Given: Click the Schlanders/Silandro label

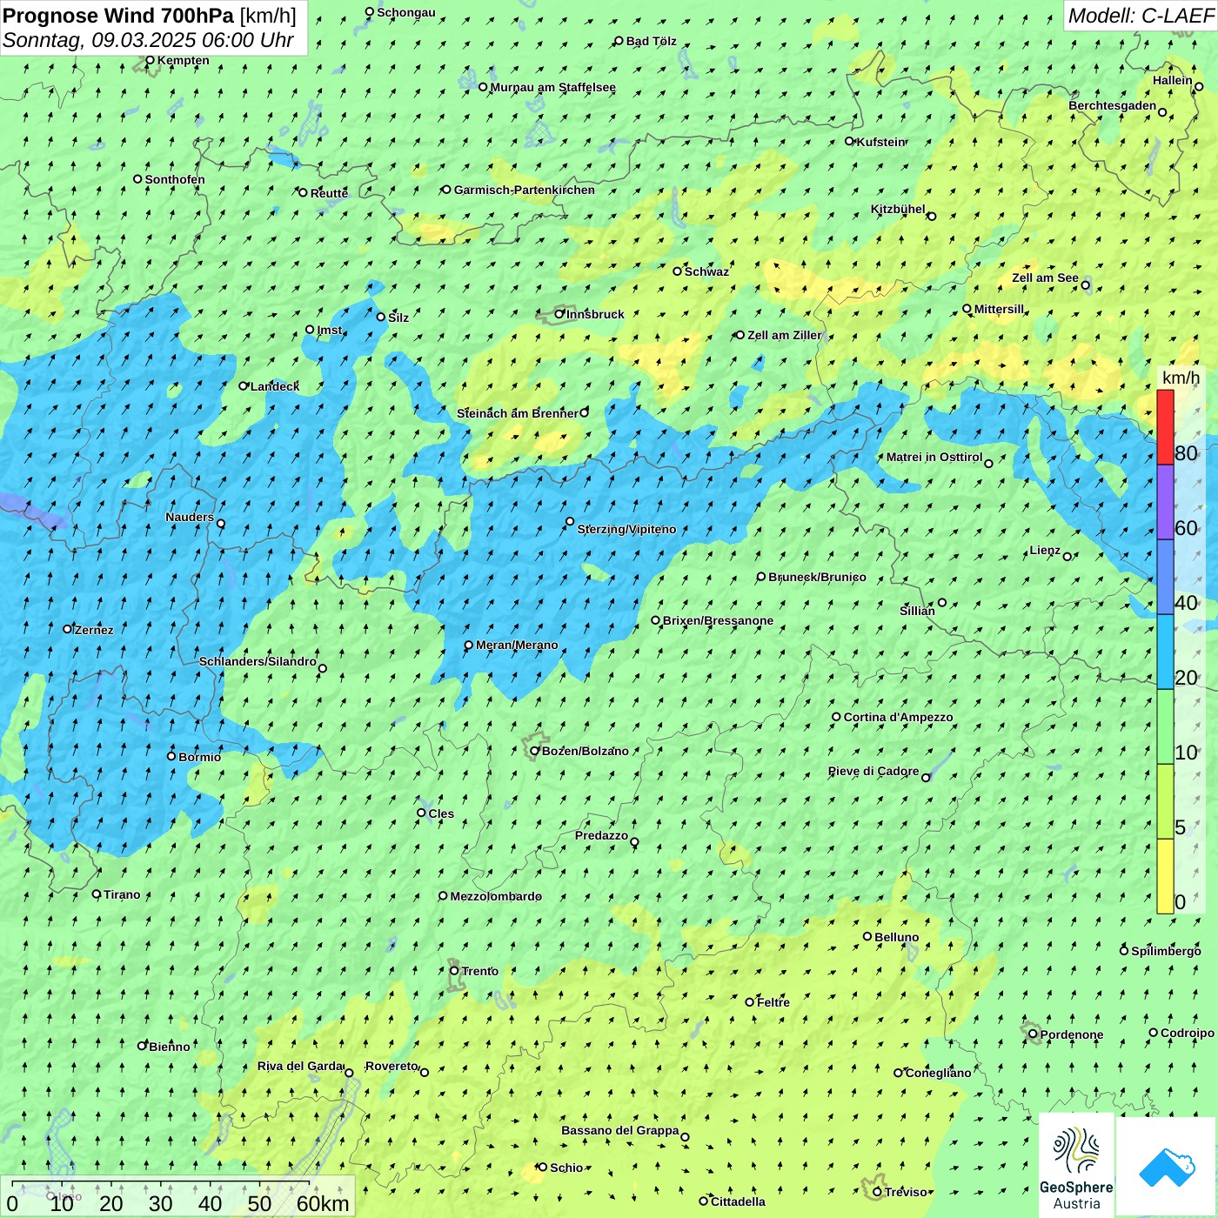Looking at the screenshot, I should 258,661.
